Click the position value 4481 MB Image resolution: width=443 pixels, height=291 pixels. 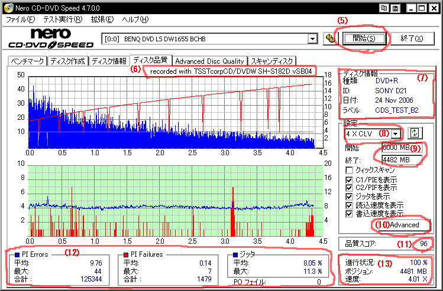pyautogui.click(x=413, y=272)
